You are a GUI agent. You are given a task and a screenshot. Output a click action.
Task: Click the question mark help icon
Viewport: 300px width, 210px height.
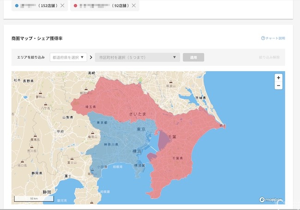[x=263, y=38]
